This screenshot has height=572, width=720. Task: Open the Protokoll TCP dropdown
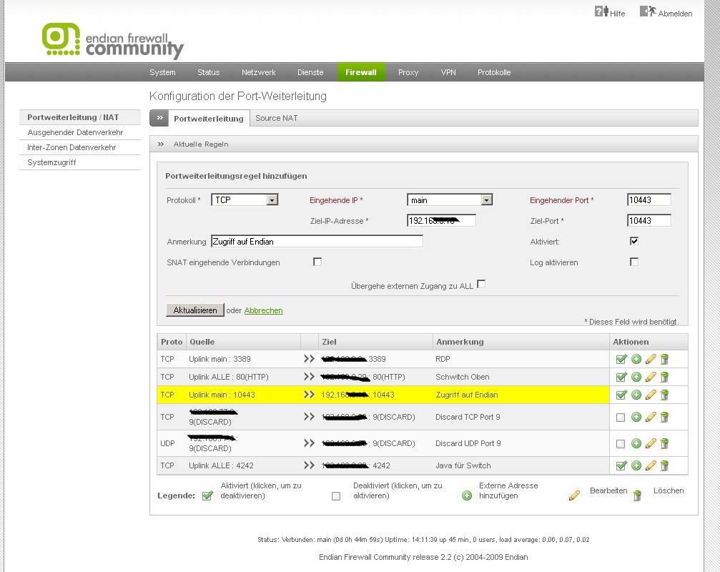click(x=245, y=199)
